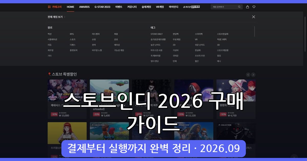The height and width of the screenshot is (161, 307).
Task: Choose the 2D tag
Action: (x=174, y=45)
